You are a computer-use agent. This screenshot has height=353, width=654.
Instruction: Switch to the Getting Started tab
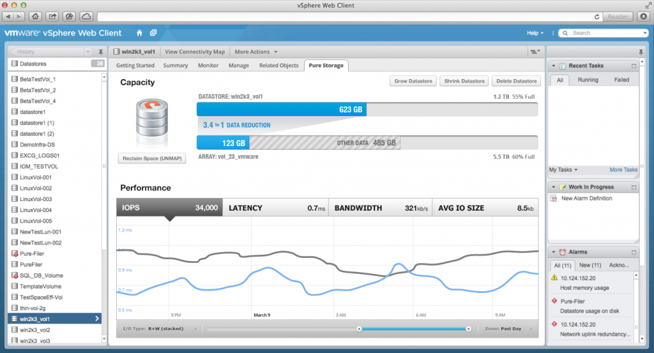[x=135, y=66]
